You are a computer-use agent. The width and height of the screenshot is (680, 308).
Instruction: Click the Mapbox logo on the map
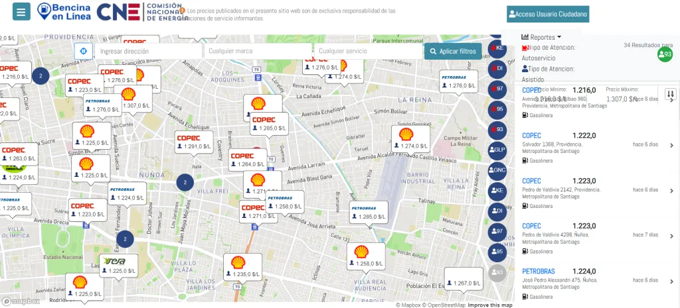(21, 301)
